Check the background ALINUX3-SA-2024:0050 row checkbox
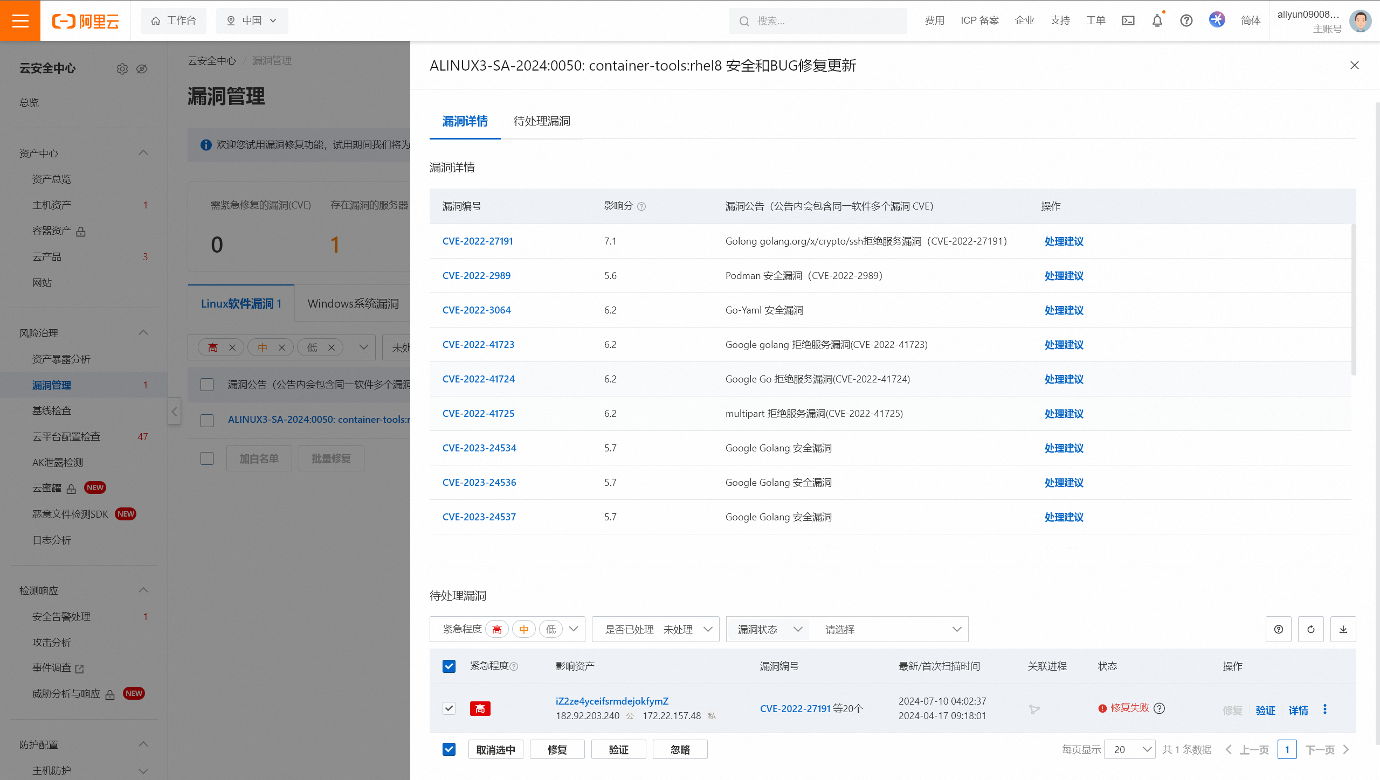Viewport: 1380px width, 780px height. pyautogui.click(x=207, y=420)
